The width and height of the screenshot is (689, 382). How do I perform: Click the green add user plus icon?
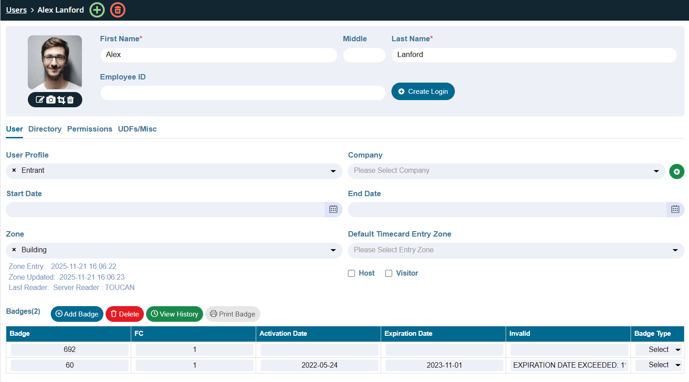click(x=97, y=10)
